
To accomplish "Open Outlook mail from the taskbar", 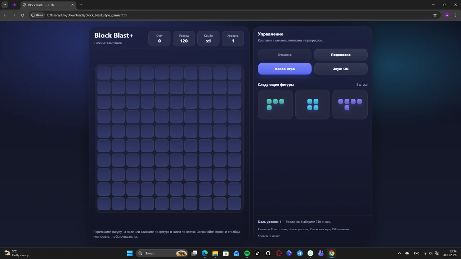I will pos(237,253).
